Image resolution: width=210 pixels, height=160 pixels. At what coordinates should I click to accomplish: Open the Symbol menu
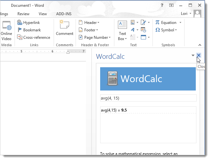[x=166, y=30]
